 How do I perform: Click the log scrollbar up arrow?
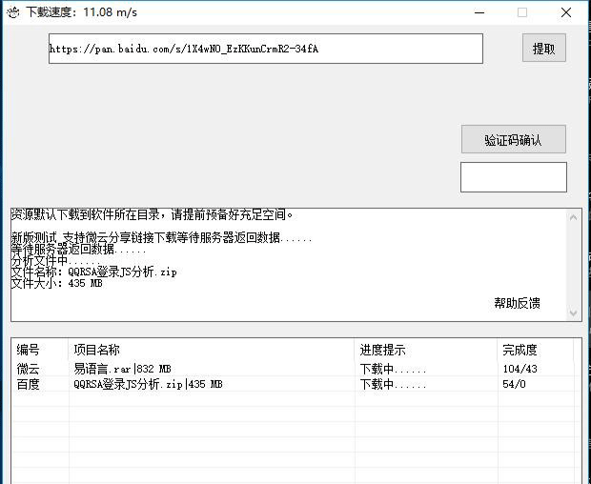point(573,218)
